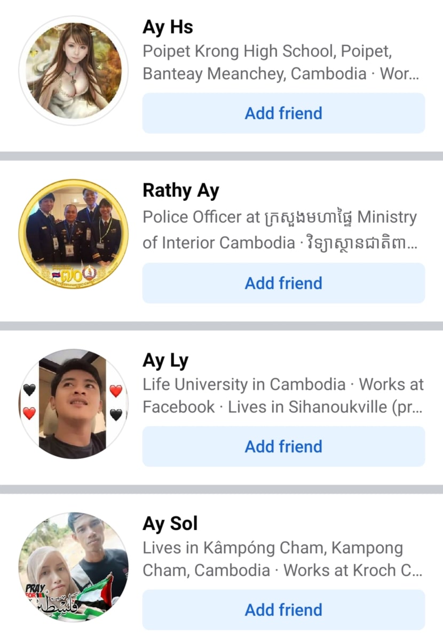Open Ay Hs profile picture
This screenshot has width=443, height=641.
(x=74, y=71)
